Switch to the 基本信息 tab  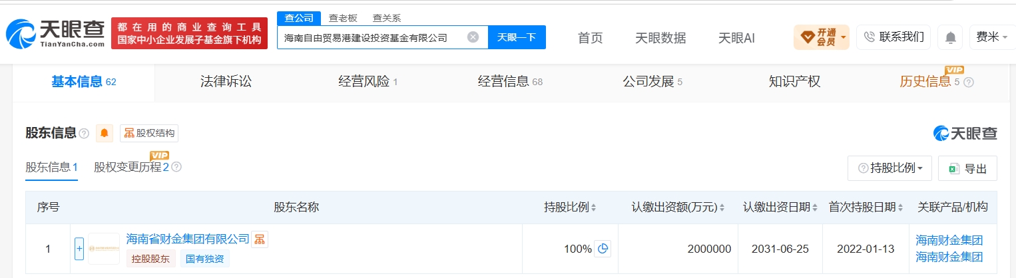[84, 82]
